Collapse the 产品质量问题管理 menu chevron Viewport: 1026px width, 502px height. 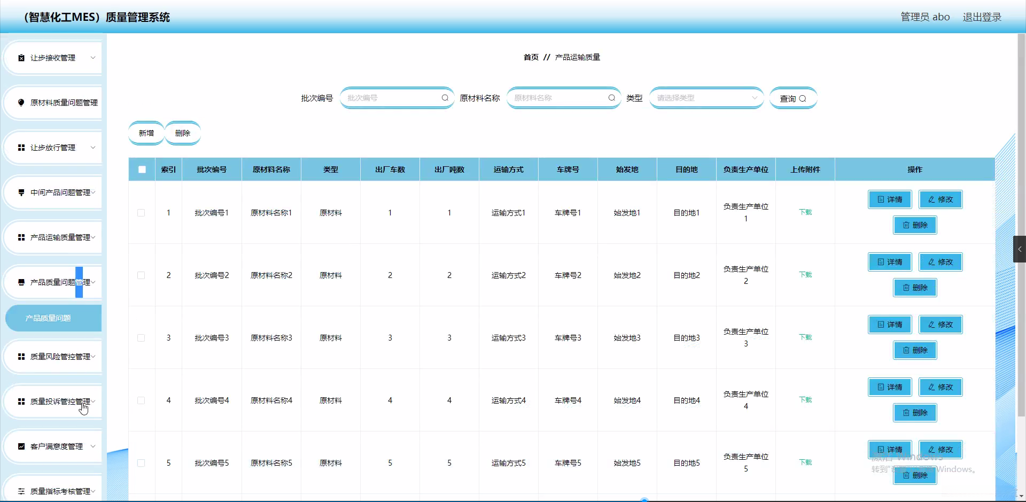93,282
